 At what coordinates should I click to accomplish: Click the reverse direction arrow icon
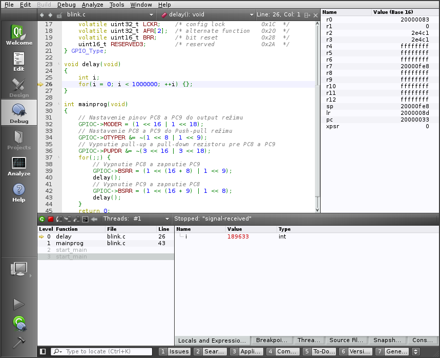pos(94,219)
